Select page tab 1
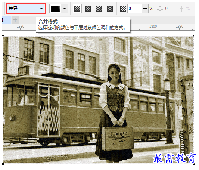Viewport: 199px width, 170px height. [x=6, y=20]
